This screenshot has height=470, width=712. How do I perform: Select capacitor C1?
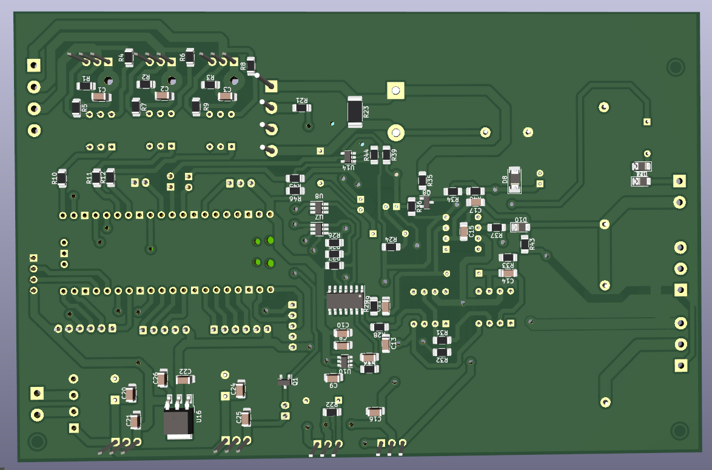[99, 97]
